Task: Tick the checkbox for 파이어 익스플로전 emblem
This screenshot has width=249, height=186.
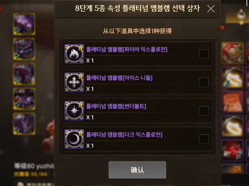Action: point(204,54)
